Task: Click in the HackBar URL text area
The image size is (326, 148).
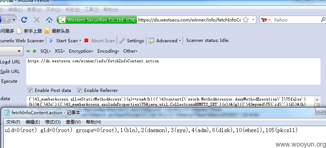Action: pyautogui.click(x=173, y=71)
